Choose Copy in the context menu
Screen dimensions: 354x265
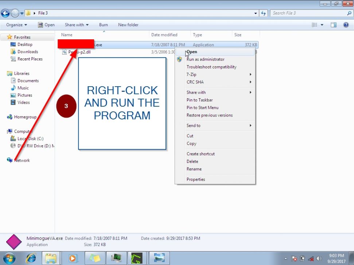[x=215, y=143]
